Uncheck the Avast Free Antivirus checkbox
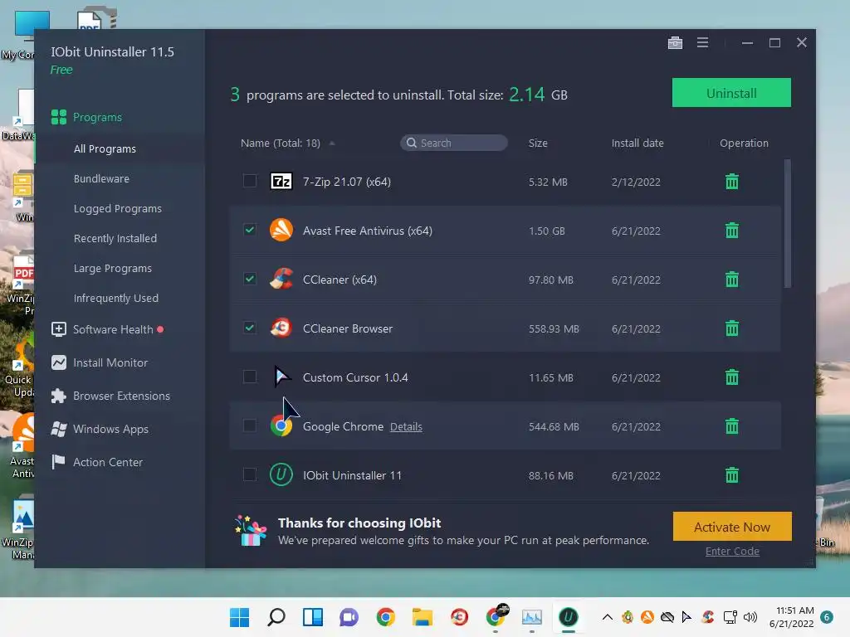The image size is (850, 637). (249, 229)
